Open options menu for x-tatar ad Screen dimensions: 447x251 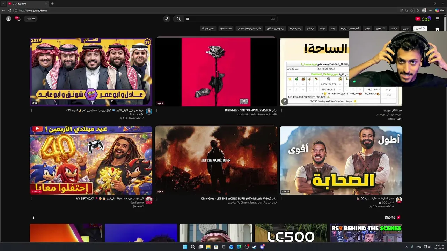coord(281,111)
